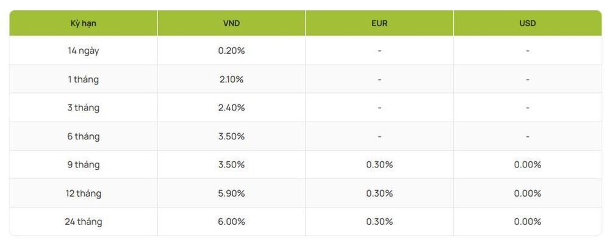Click the 14 ngày term row label

pyautogui.click(x=83, y=51)
